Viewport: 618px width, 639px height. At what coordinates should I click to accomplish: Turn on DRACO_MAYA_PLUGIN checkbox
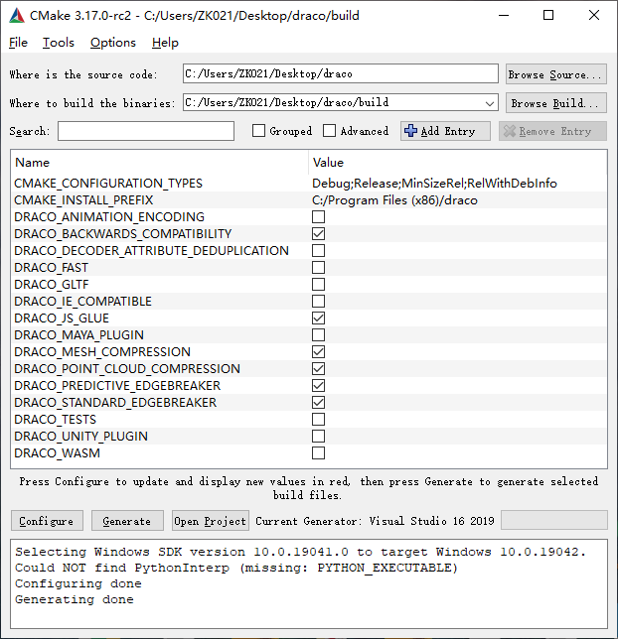click(318, 335)
